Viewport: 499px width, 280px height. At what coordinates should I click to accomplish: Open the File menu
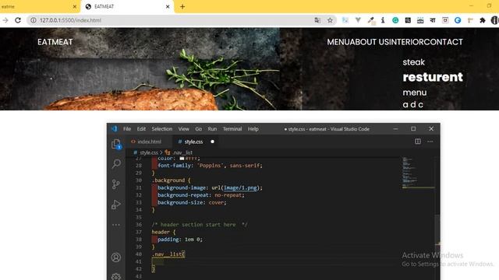click(127, 129)
